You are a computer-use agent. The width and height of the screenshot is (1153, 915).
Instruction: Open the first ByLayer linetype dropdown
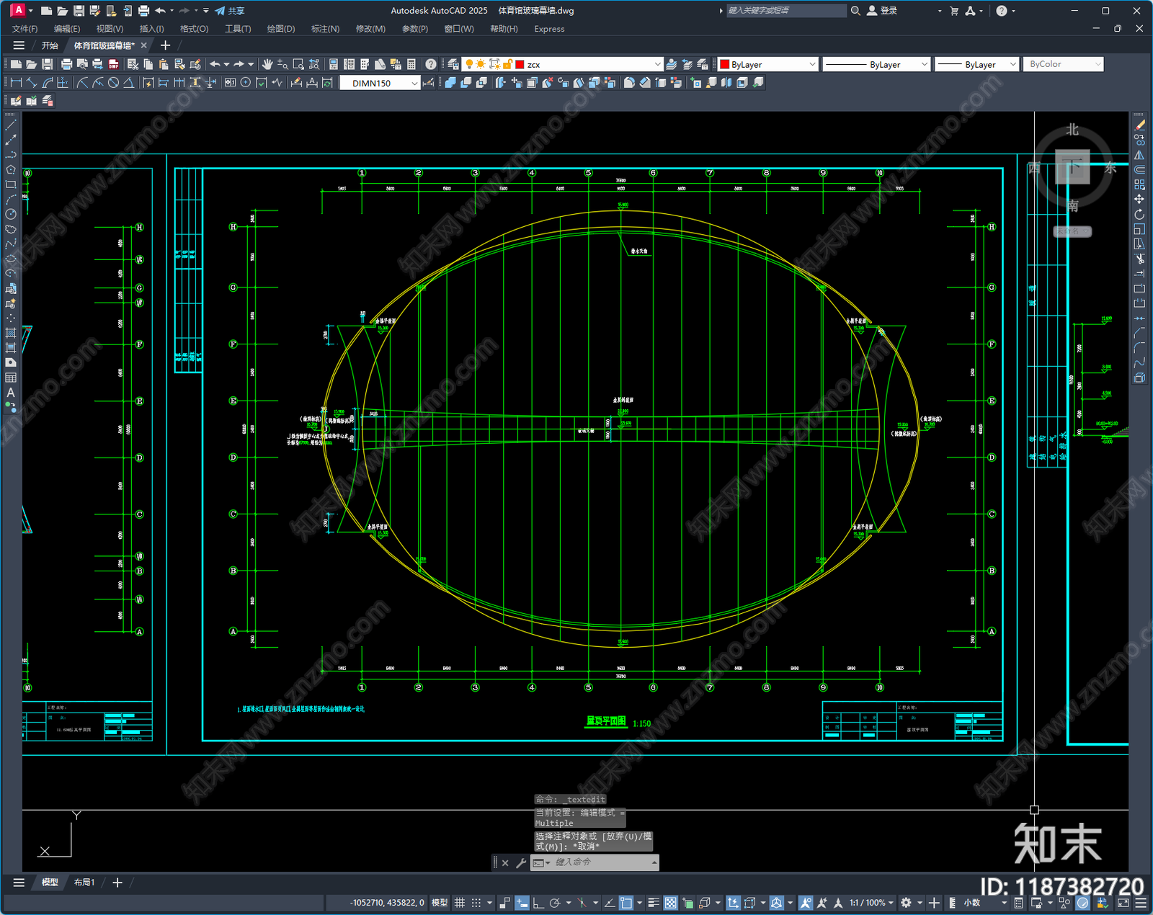coord(925,64)
